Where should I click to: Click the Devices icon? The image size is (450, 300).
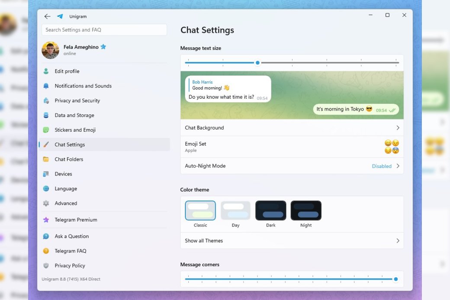point(46,174)
